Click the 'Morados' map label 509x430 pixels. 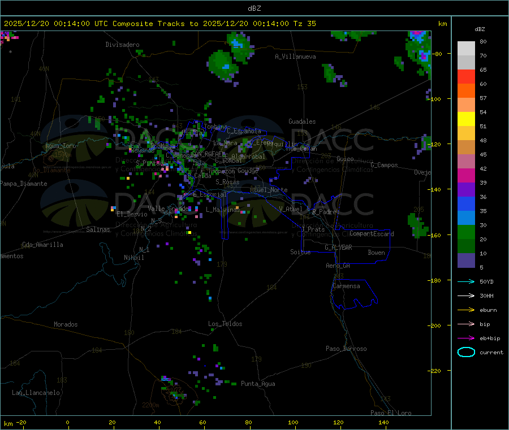coord(66,324)
